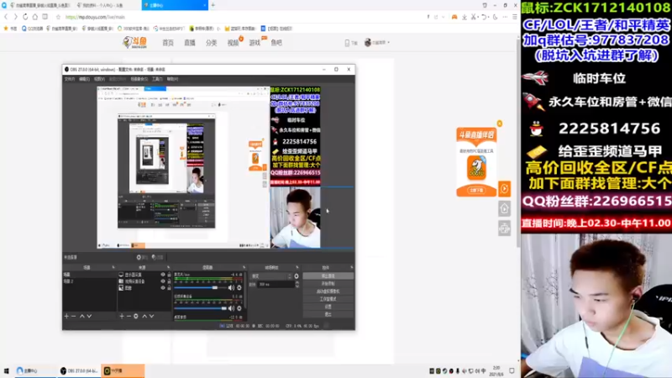Open the Douyu 直播 nav tab
The width and height of the screenshot is (672, 378).
point(190,43)
